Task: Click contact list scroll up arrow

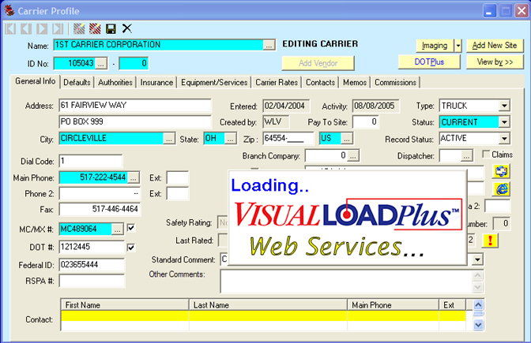Action: click(478, 305)
